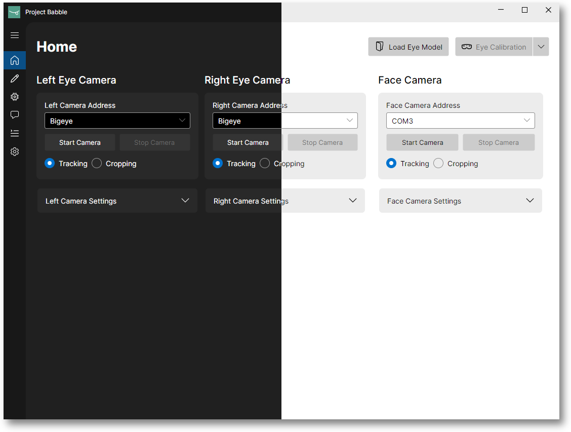Select Tracking mode for right eye camera
This screenshot has width=571, height=432.
(234, 163)
